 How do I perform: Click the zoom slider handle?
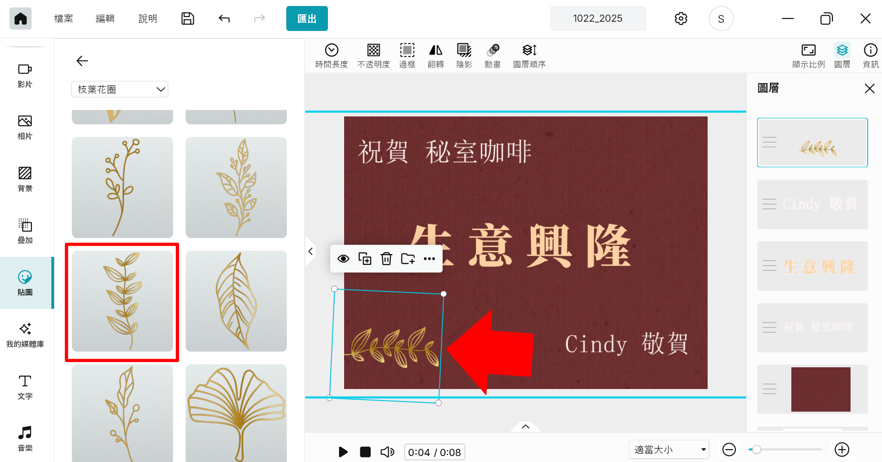[757, 450]
